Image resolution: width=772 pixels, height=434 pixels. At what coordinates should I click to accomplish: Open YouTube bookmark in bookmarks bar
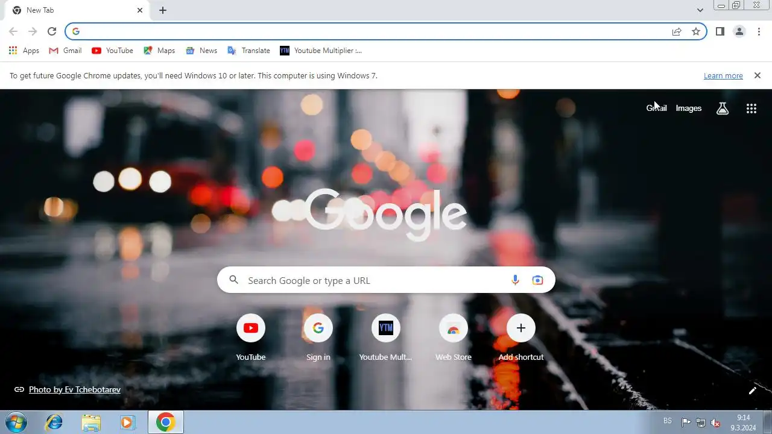112,51
